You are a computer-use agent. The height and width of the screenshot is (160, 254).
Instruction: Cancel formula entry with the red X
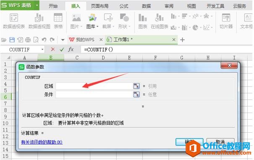click(53, 49)
